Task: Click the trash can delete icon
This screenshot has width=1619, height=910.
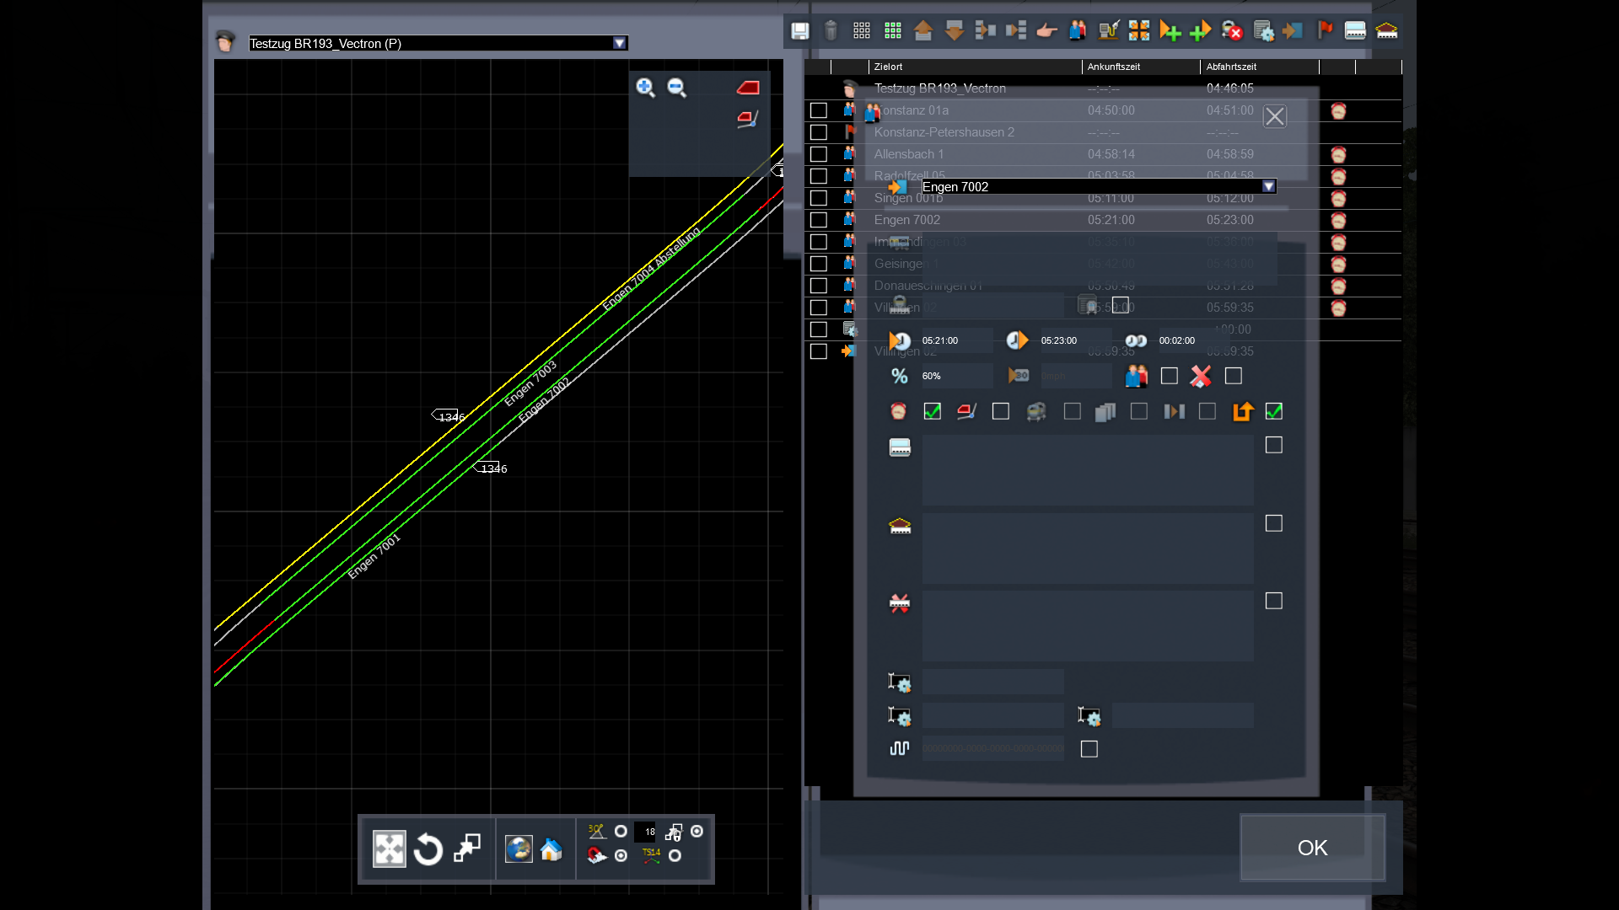Action: [x=831, y=31]
